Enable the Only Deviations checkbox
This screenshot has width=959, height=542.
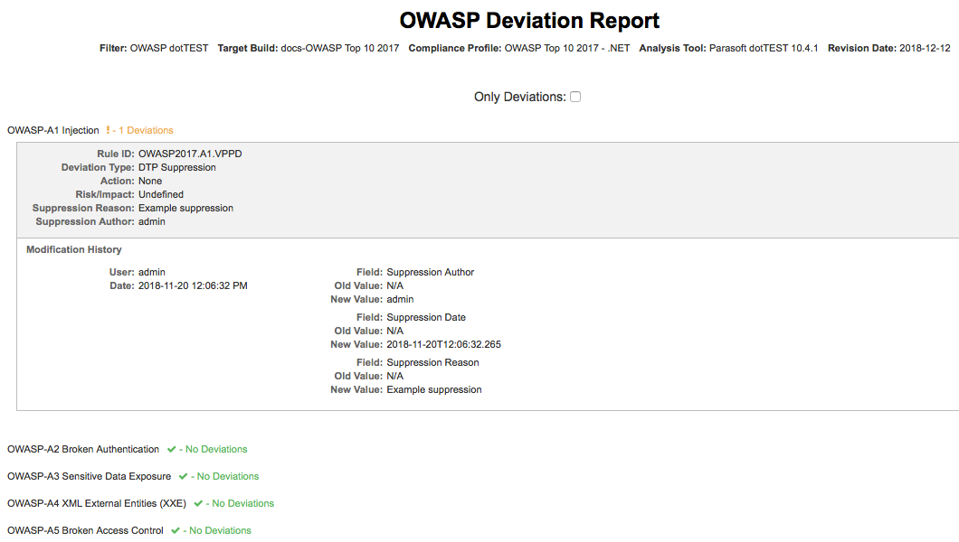coord(575,97)
